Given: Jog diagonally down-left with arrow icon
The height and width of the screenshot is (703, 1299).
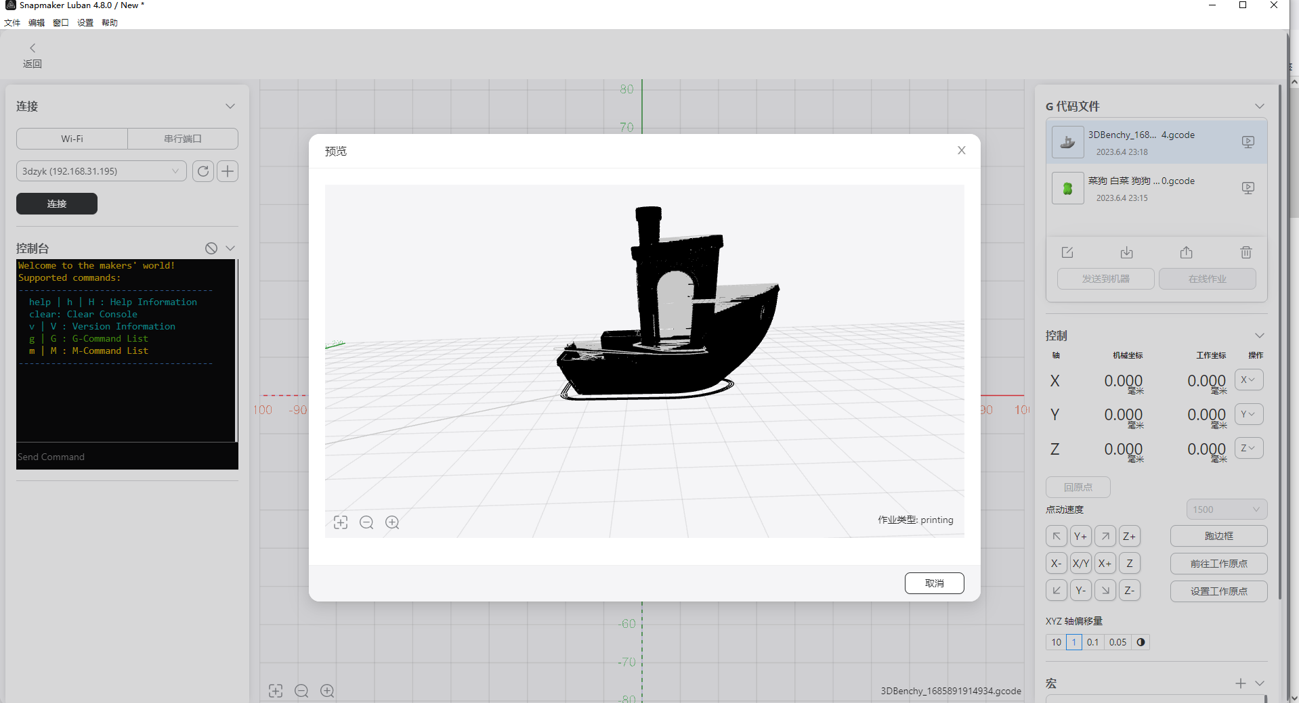Looking at the screenshot, I should tap(1057, 590).
